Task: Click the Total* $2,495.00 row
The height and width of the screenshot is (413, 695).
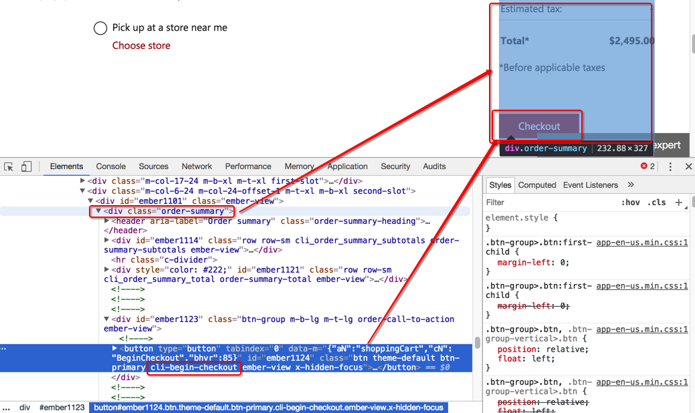Action: 577,41
